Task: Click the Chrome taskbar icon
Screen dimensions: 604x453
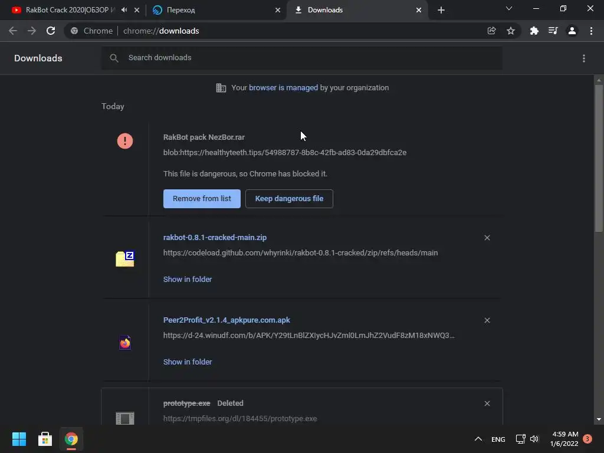Action: [x=71, y=439]
